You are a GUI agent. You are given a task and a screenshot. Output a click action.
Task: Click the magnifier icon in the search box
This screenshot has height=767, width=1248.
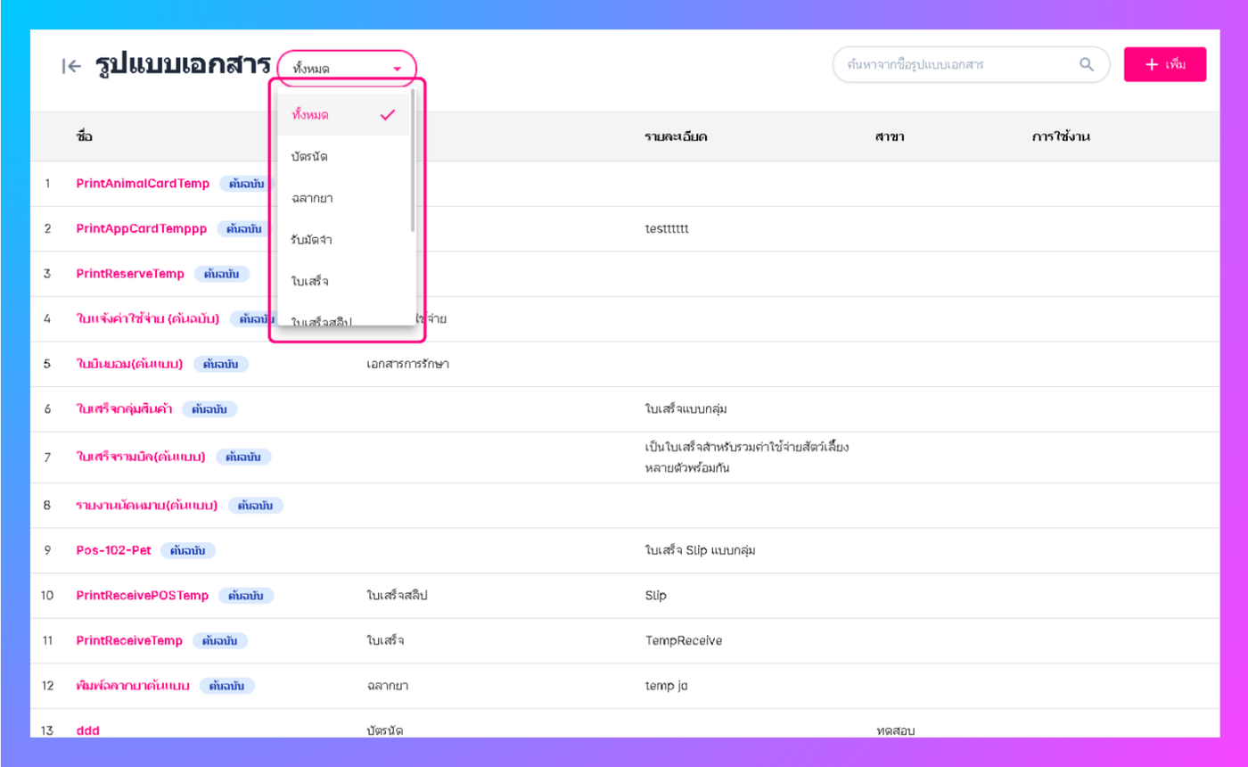click(x=1086, y=64)
